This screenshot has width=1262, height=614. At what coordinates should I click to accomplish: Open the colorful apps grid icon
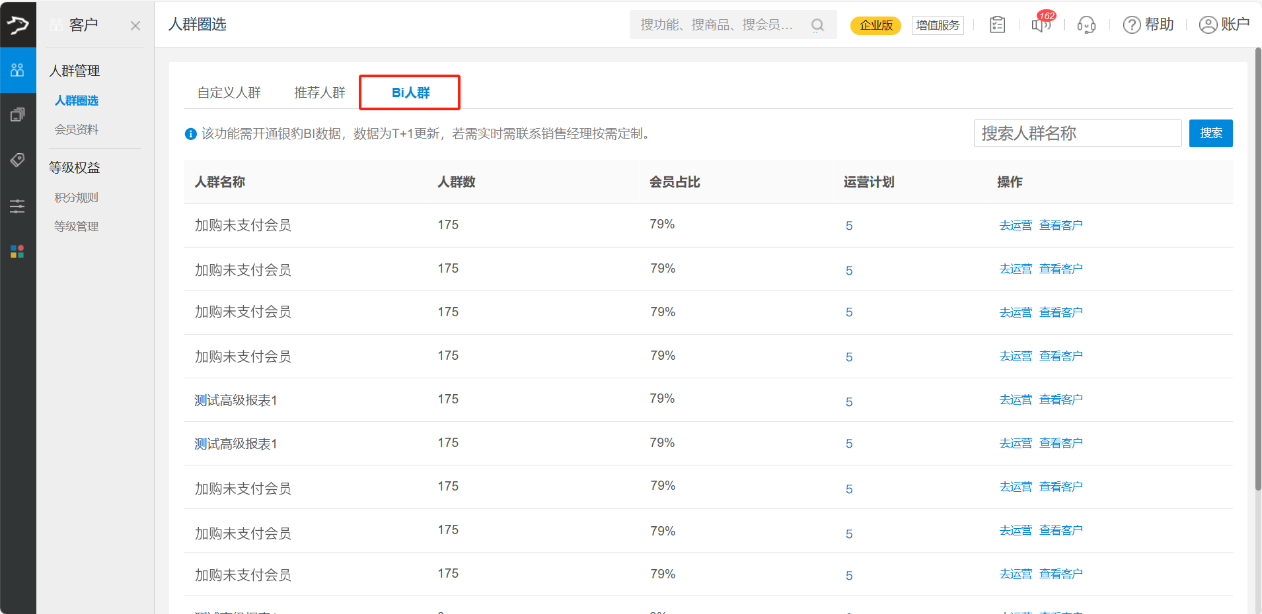18,252
